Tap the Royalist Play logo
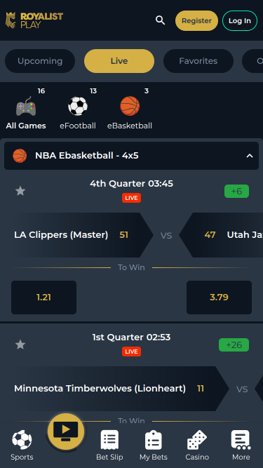 [x=34, y=20]
